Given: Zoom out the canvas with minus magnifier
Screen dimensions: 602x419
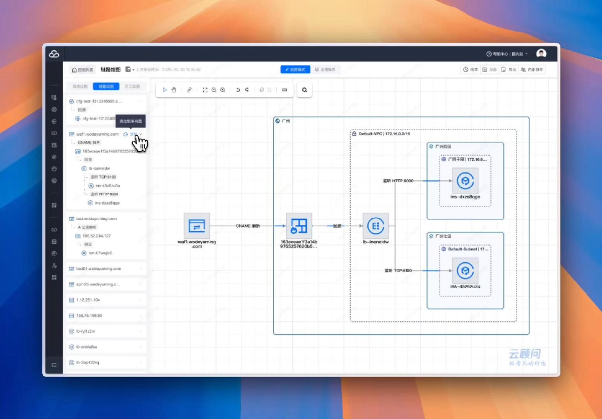Looking at the screenshot, I should pyautogui.click(x=214, y=90).
